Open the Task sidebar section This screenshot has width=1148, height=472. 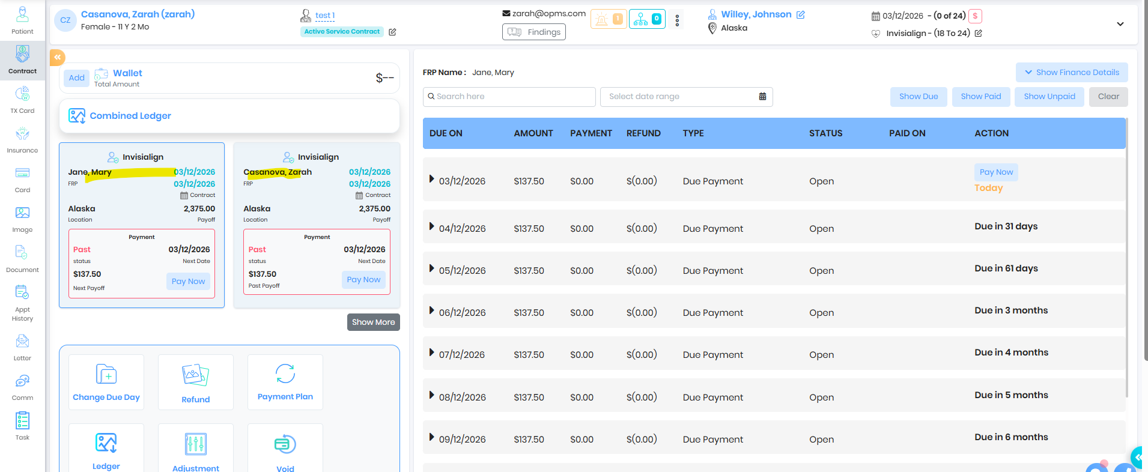[22, 426]
